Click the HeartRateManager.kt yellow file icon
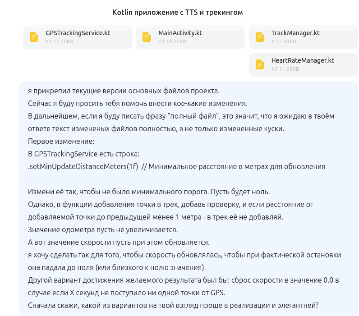The width and height of the screenshot is (359, 316). [x=259, y=64]
